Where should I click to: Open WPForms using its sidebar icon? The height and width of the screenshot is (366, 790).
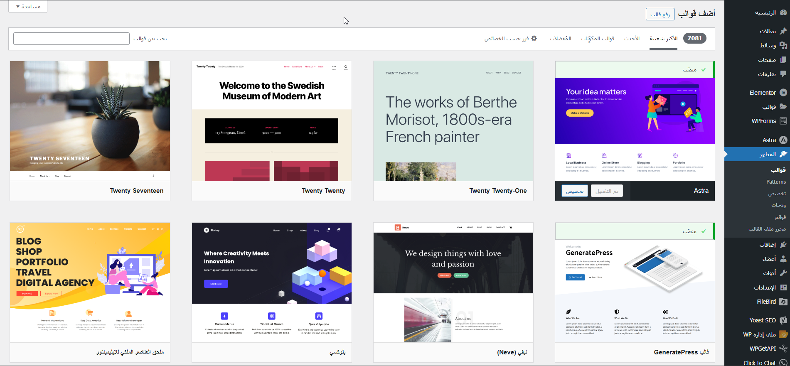pyautogui.click(x=783, y=121)
